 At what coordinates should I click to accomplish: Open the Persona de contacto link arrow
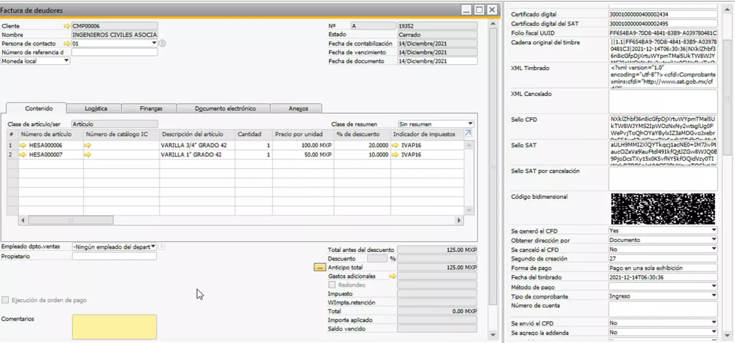[67, 44]
